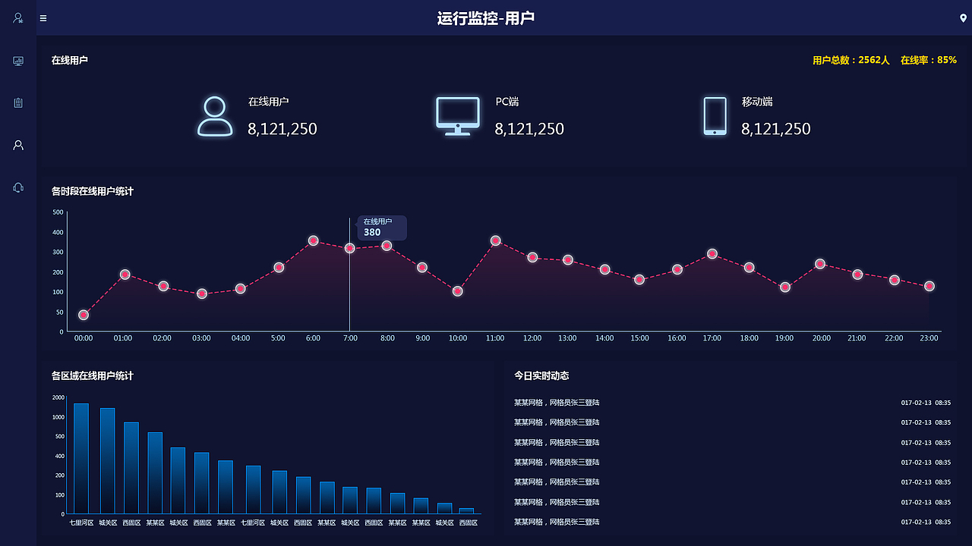
Task: Click the clipboard report icon in the sidebar
Action: coord(17,102)
